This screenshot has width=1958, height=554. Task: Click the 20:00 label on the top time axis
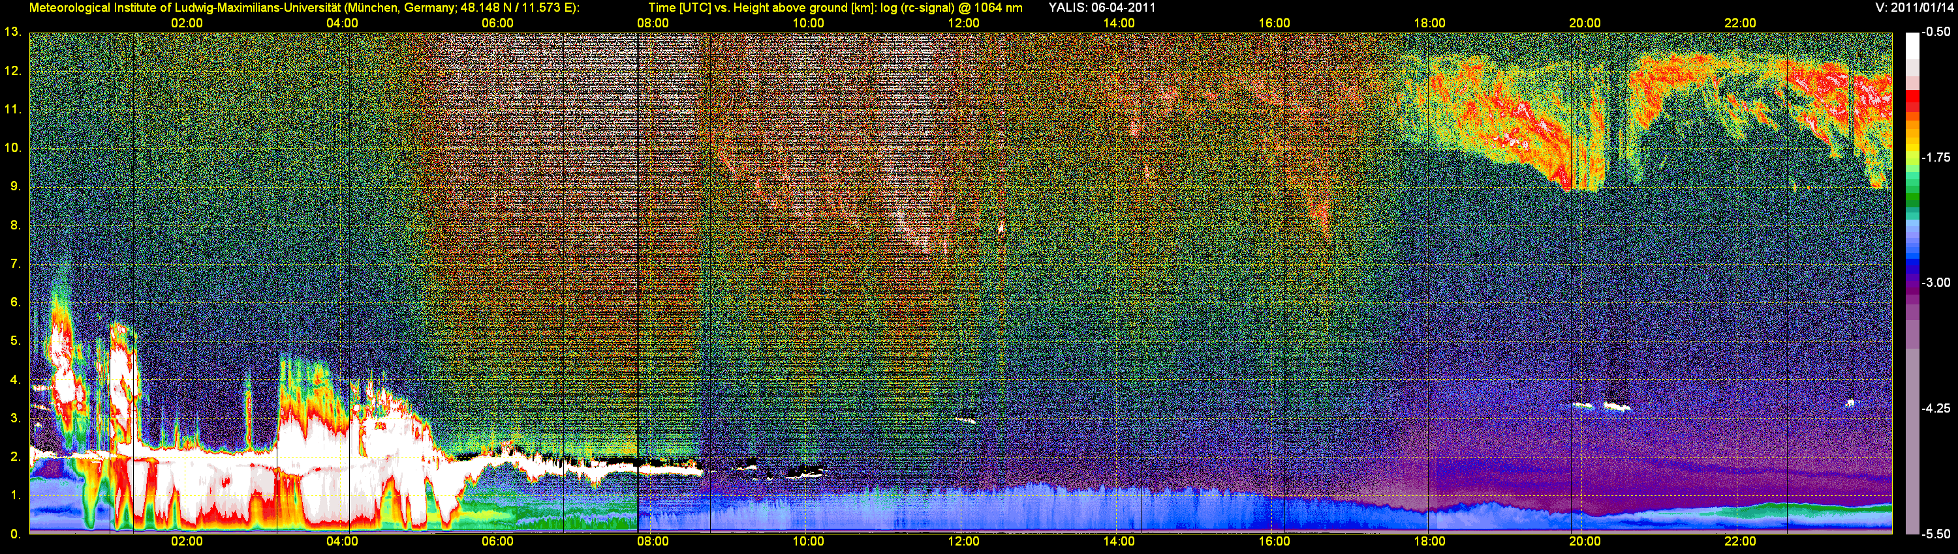tap(1585, 23)
